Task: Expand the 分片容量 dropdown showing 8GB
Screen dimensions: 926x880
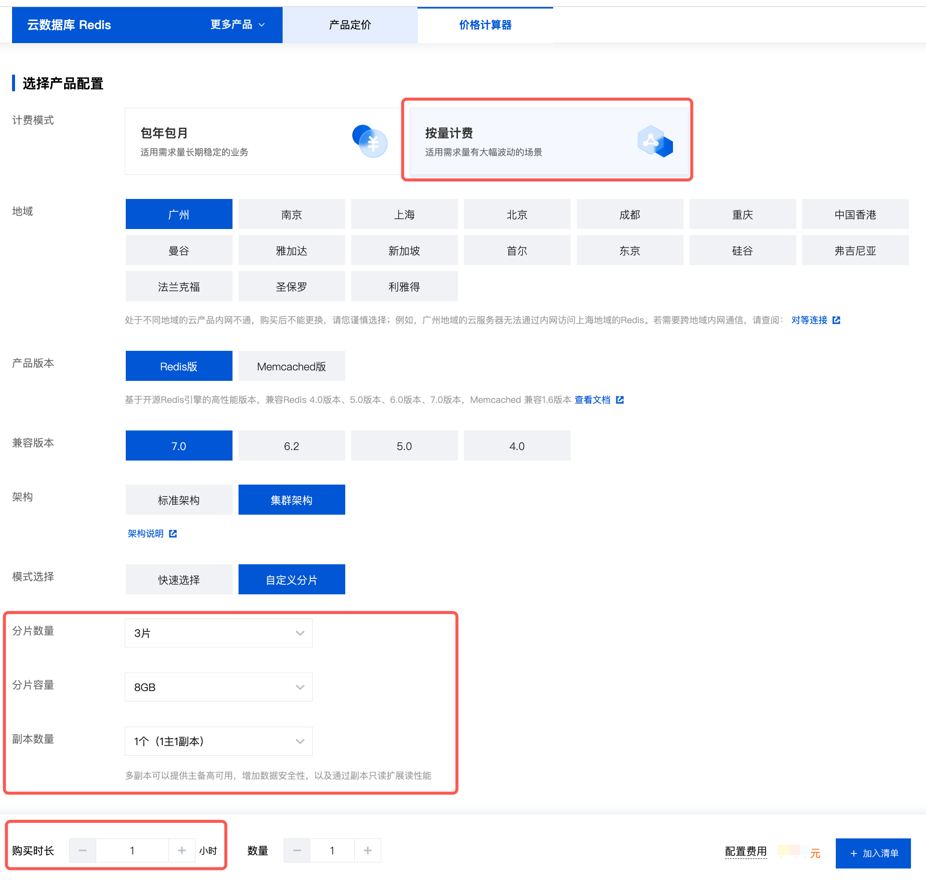Action: point(218,687)
